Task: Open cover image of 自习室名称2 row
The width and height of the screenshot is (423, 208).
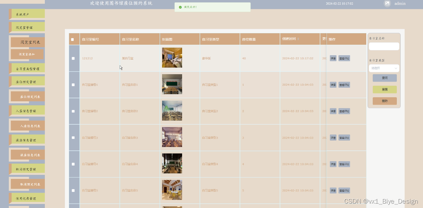Action: tap(172, 110)
